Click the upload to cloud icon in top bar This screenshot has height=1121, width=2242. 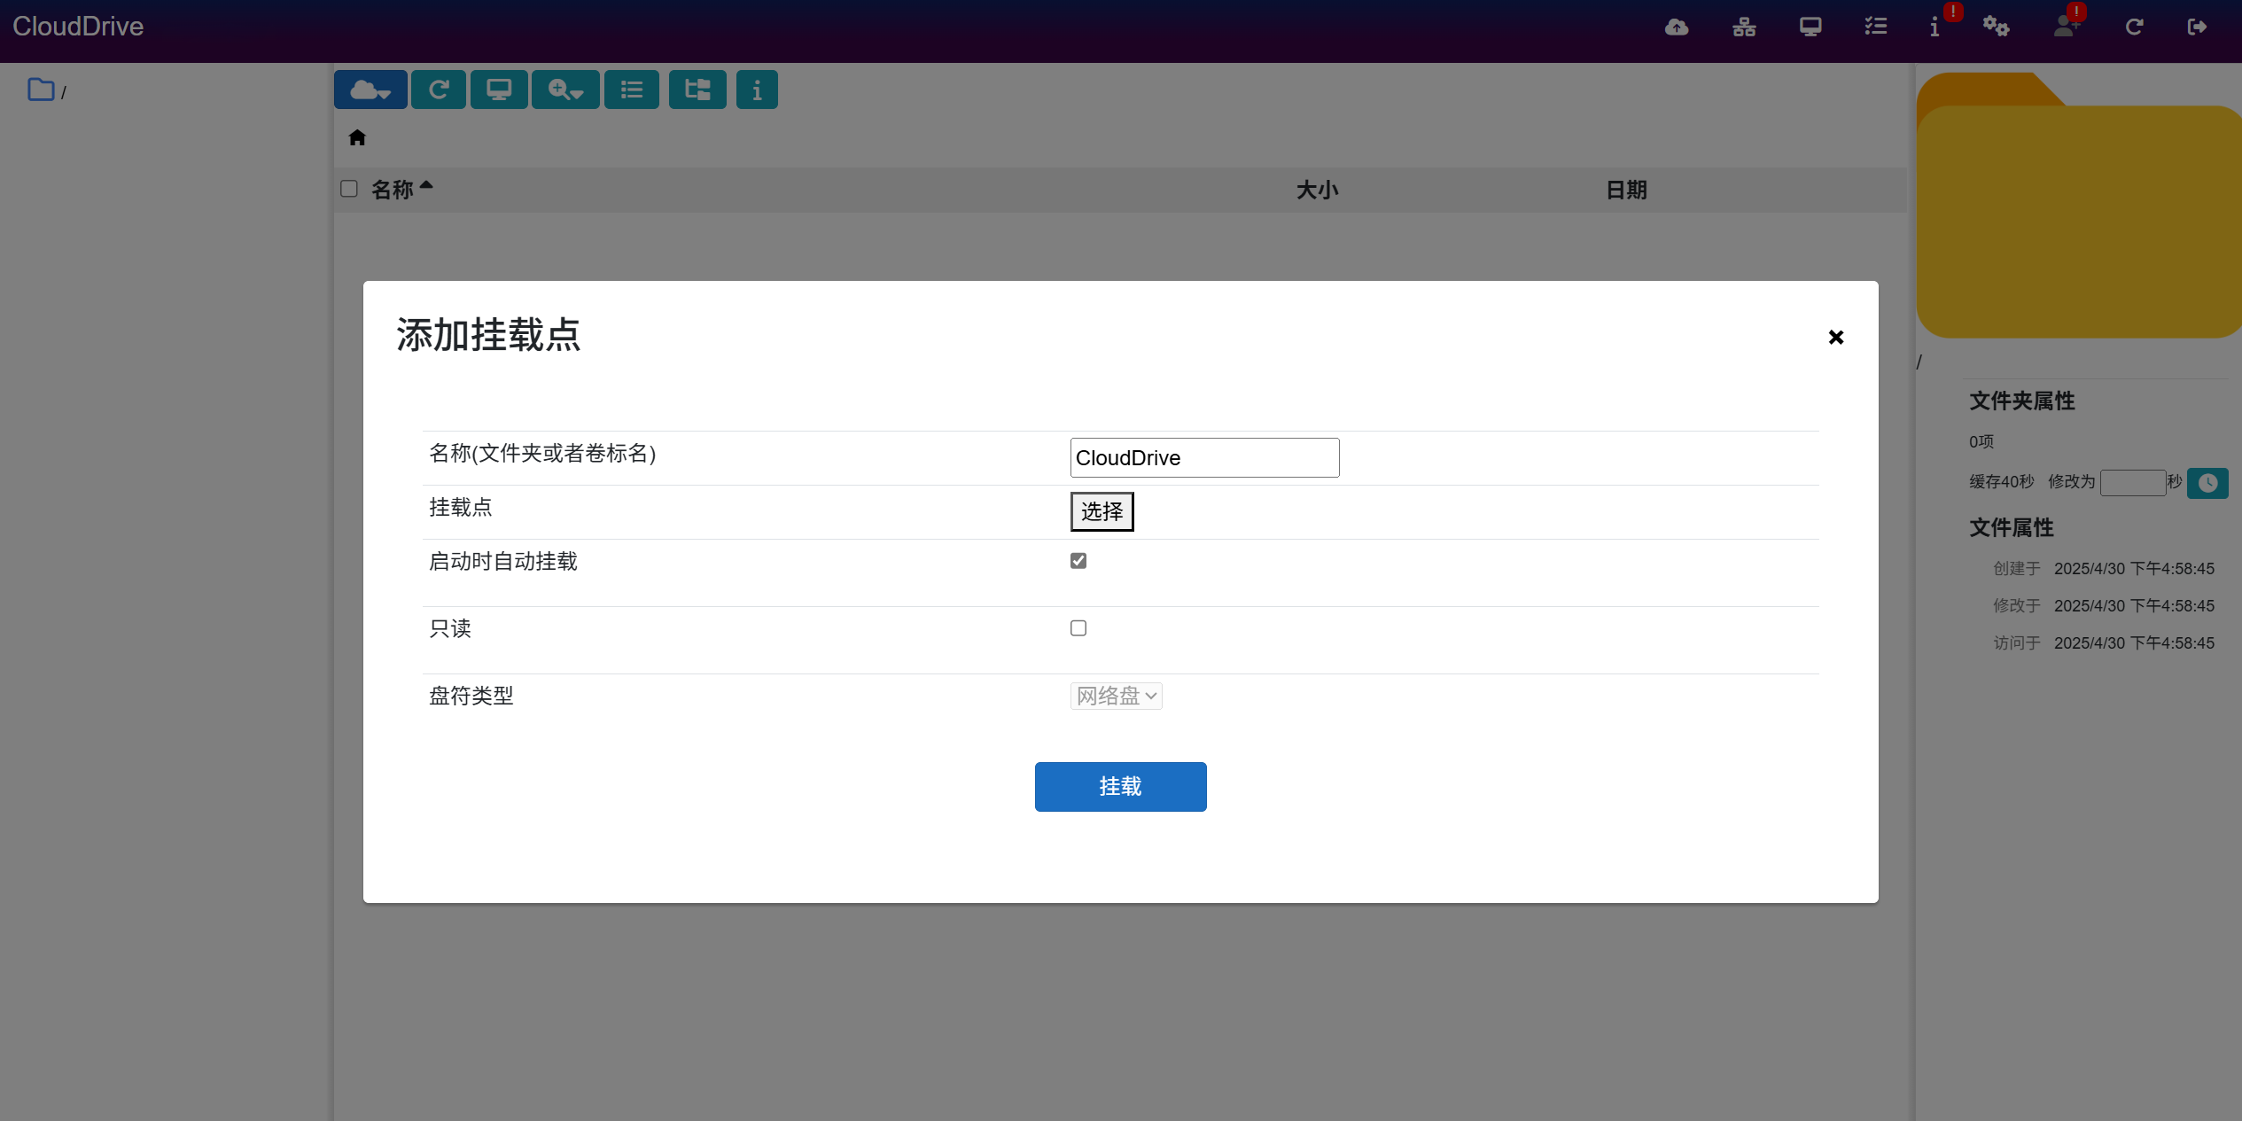coord(1676,27)
